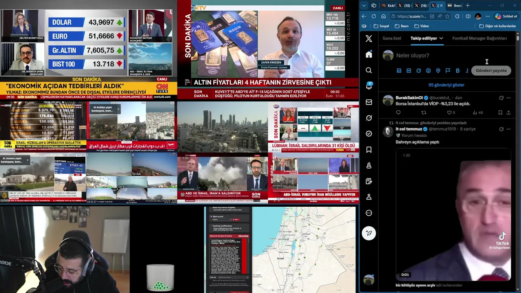Open Diğer sık kullanılanlar folder
The height and width of the screenshot is (293, 521).
[497, 26]
